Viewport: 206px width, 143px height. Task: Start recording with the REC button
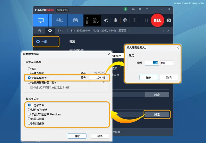point(157,20)
